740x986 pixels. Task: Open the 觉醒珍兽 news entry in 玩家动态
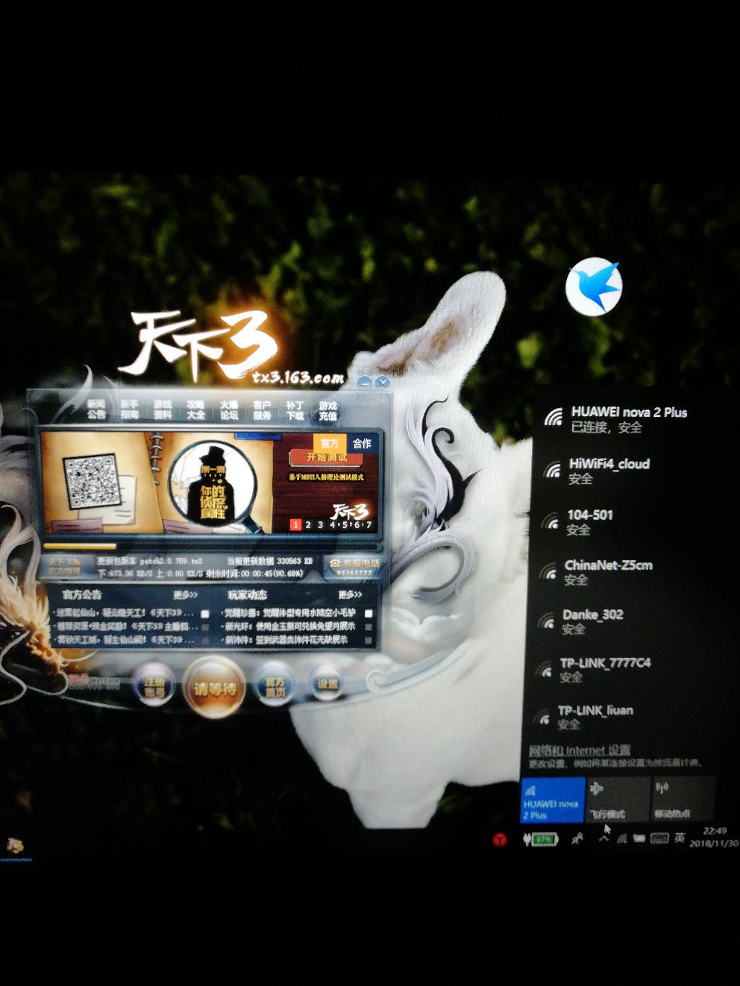point(290,613)
